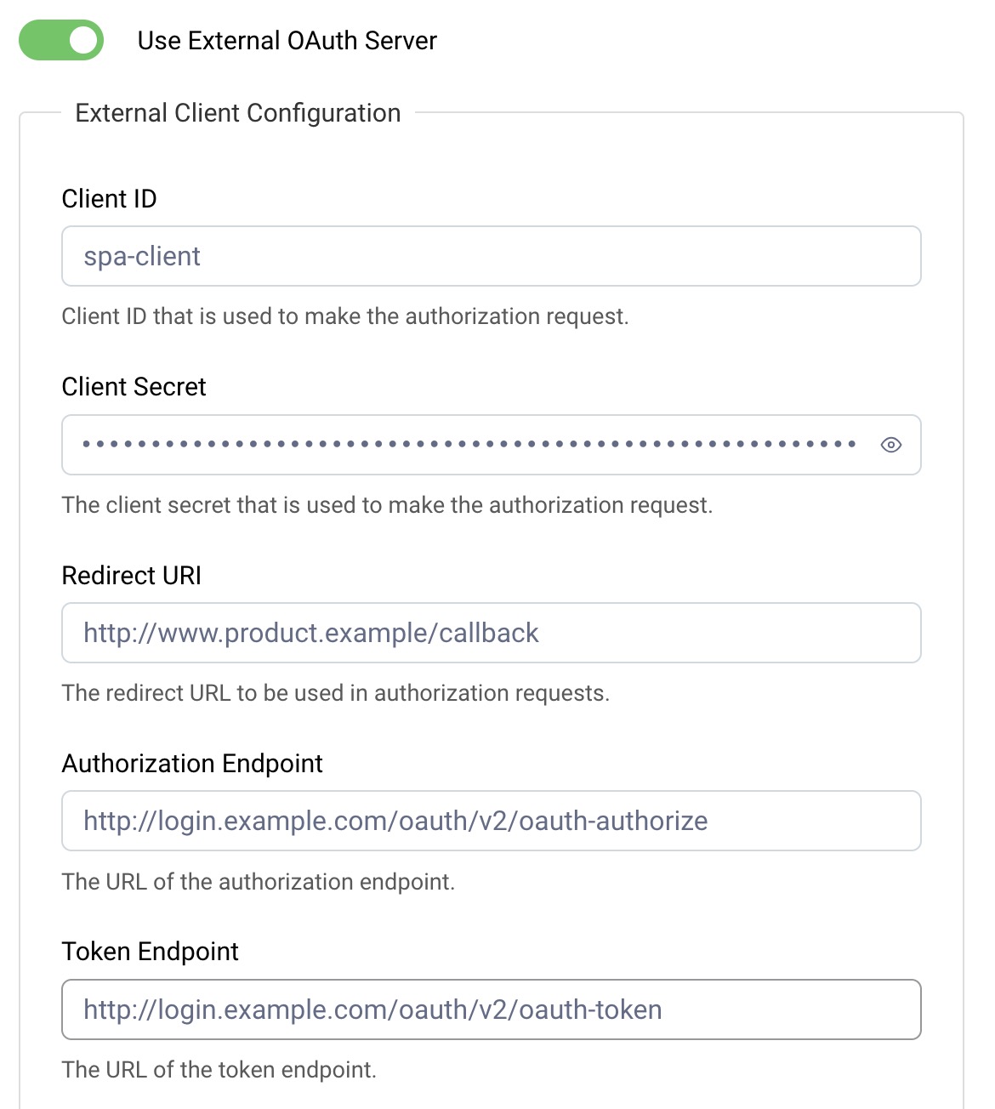Screen dimensions: 995x1109
Task: Click the Redirect URI heading
Action: (131, 576)
